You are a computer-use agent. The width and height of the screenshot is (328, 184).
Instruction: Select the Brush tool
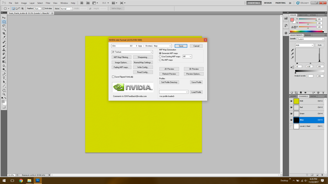[4, 46]
